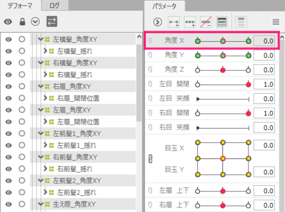Screen dimensions: 285x212
Task: Select the 左前髪2_角度XY deformer row
Action: coord(83,181)
